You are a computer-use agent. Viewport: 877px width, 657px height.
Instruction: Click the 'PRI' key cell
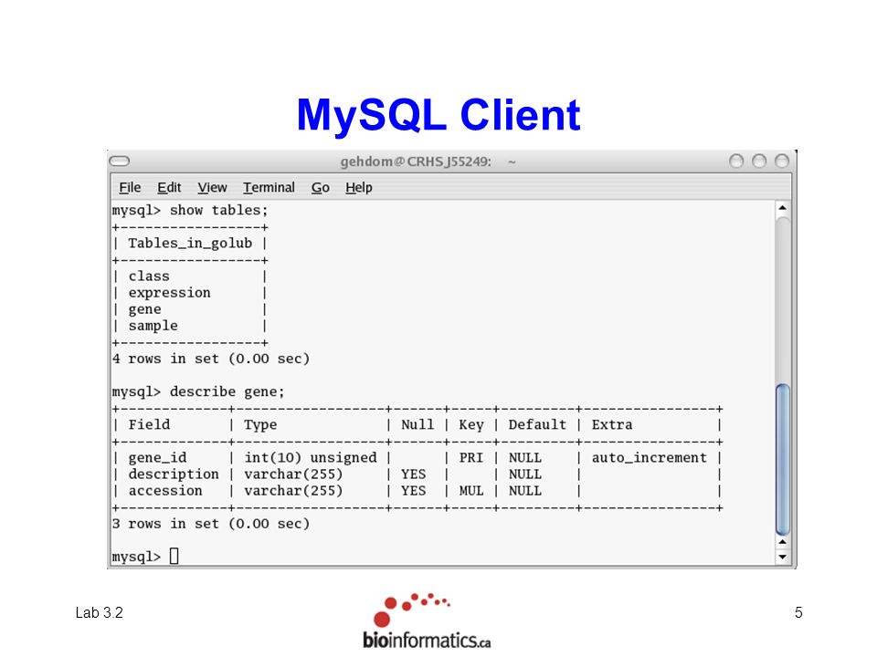471,457
